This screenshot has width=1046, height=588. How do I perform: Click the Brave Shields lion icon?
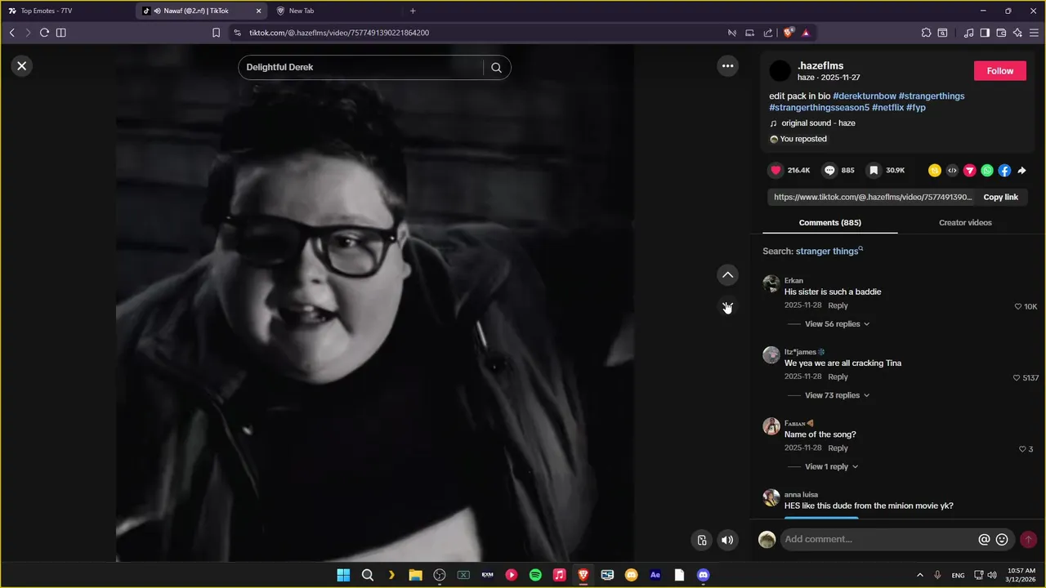(789, 33)
